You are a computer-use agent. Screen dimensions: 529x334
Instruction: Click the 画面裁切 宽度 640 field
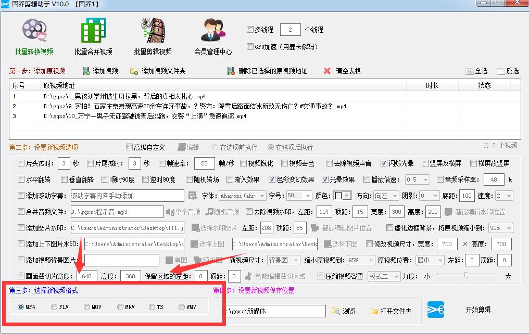tap(87, 276)
